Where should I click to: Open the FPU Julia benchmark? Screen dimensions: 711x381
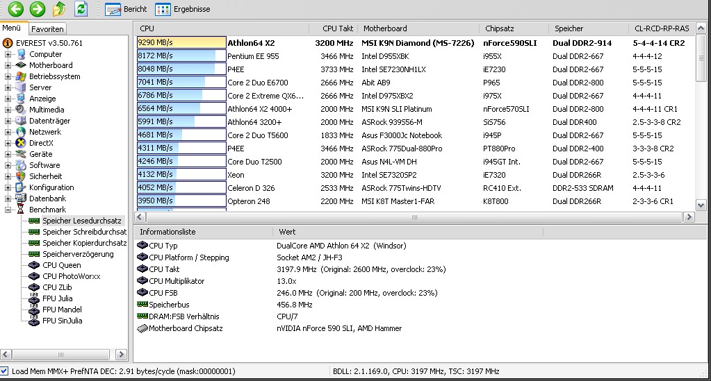pyautogui.click(x=57, y=298)
